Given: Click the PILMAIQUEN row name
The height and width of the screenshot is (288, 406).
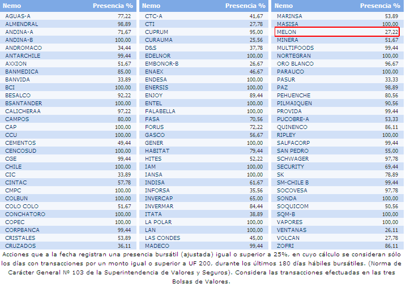Looking at the screenshot, I should click(294, 104).
